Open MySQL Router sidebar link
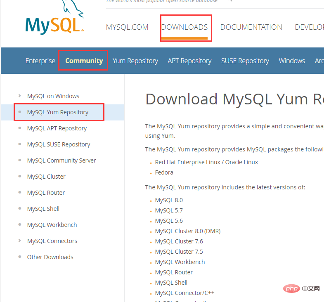The height and width of the screenshot is (302, 324). pos(46,193)
